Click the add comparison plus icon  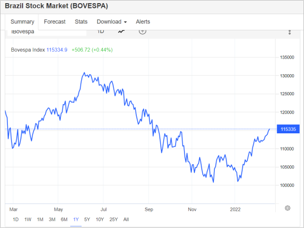[143, 32]
